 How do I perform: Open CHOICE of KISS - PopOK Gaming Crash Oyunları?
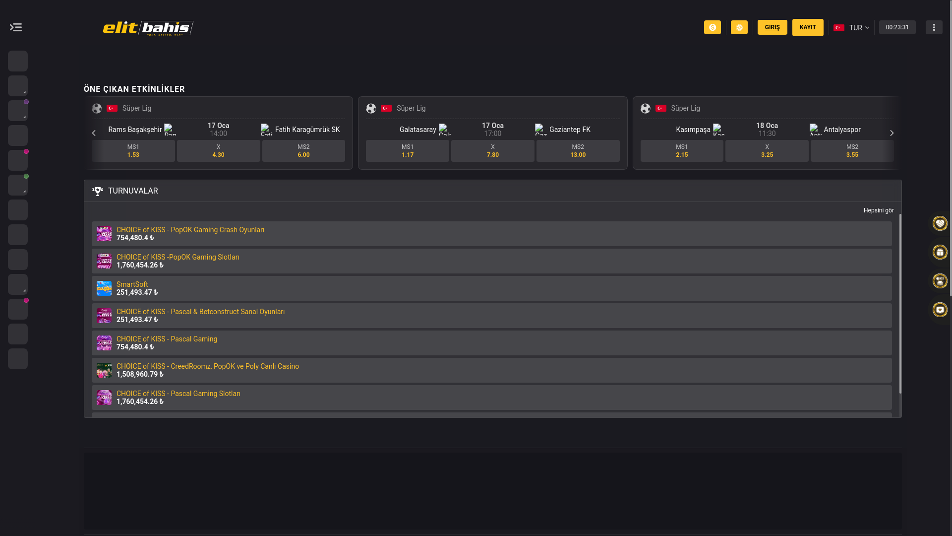(492, 234)
